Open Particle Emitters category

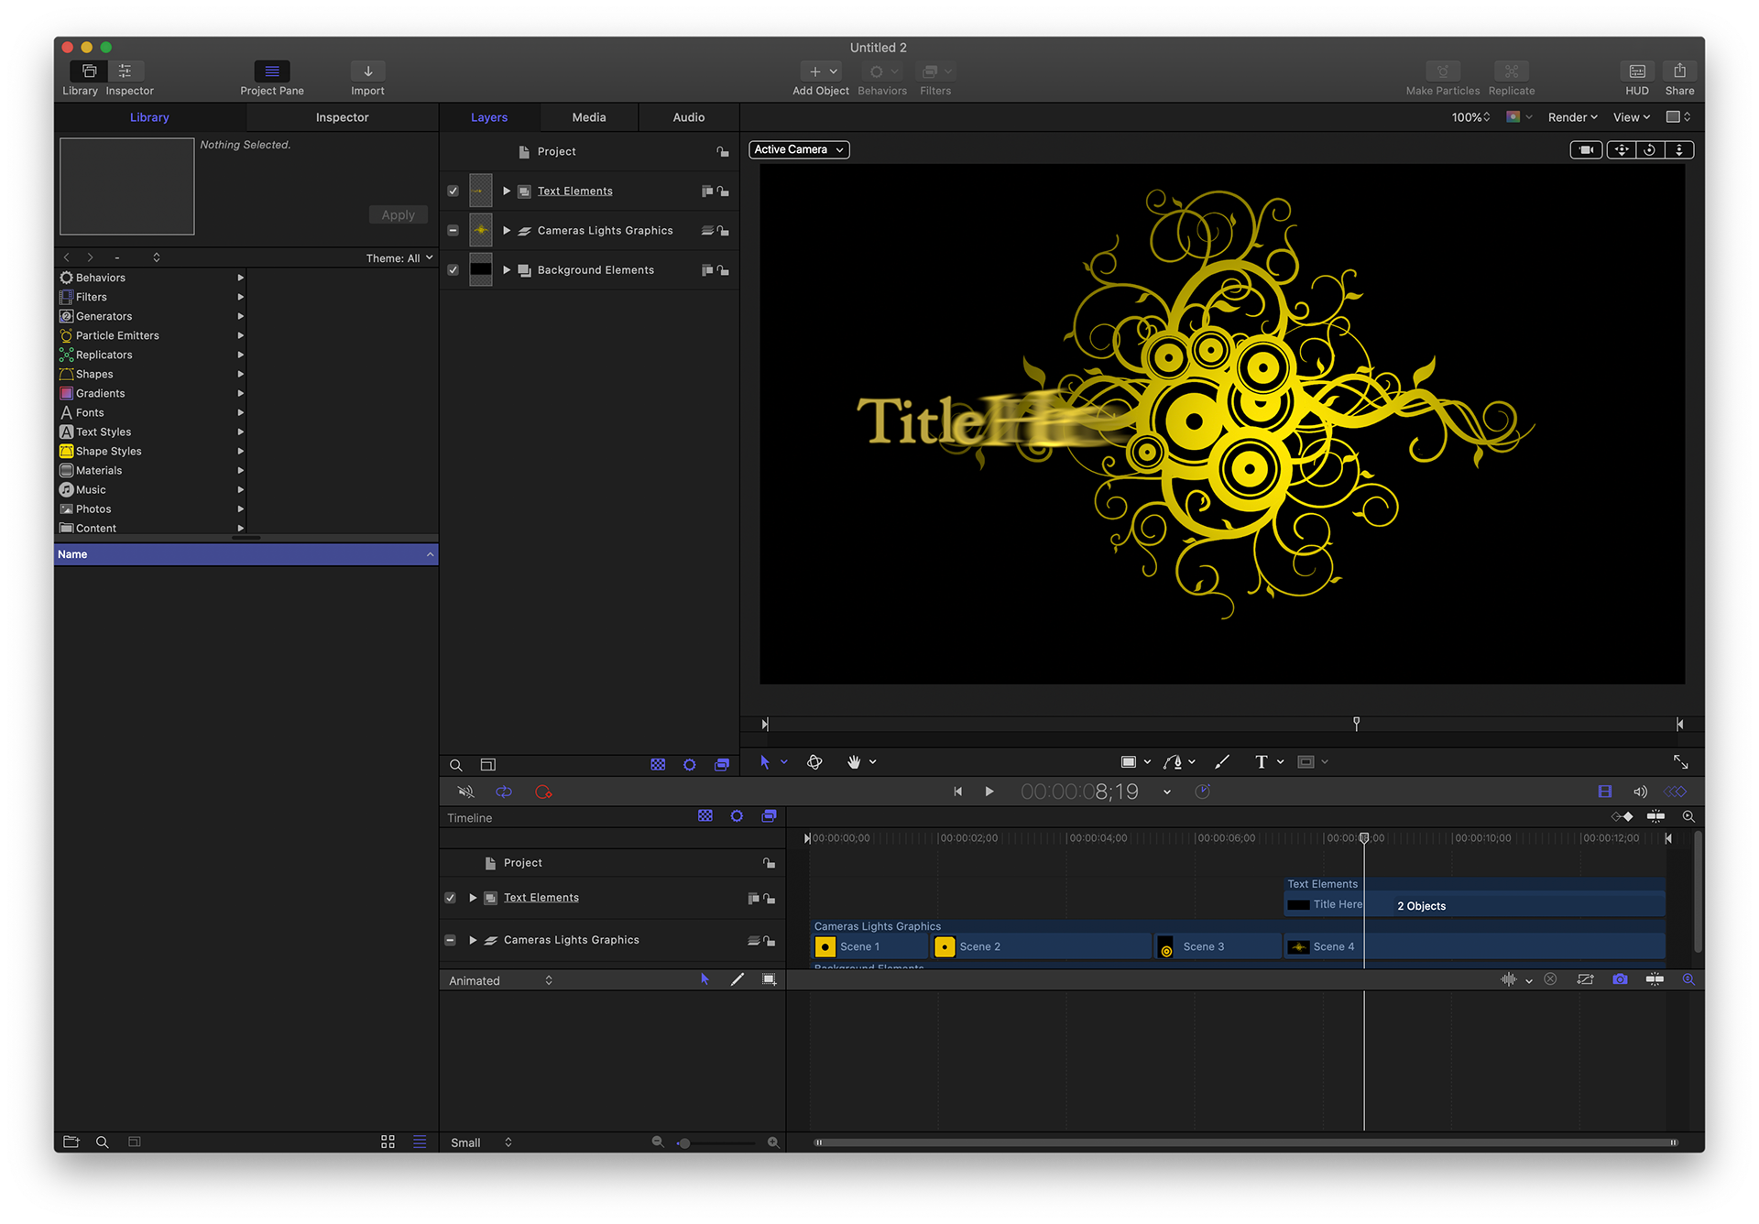(x=152, y=335)
